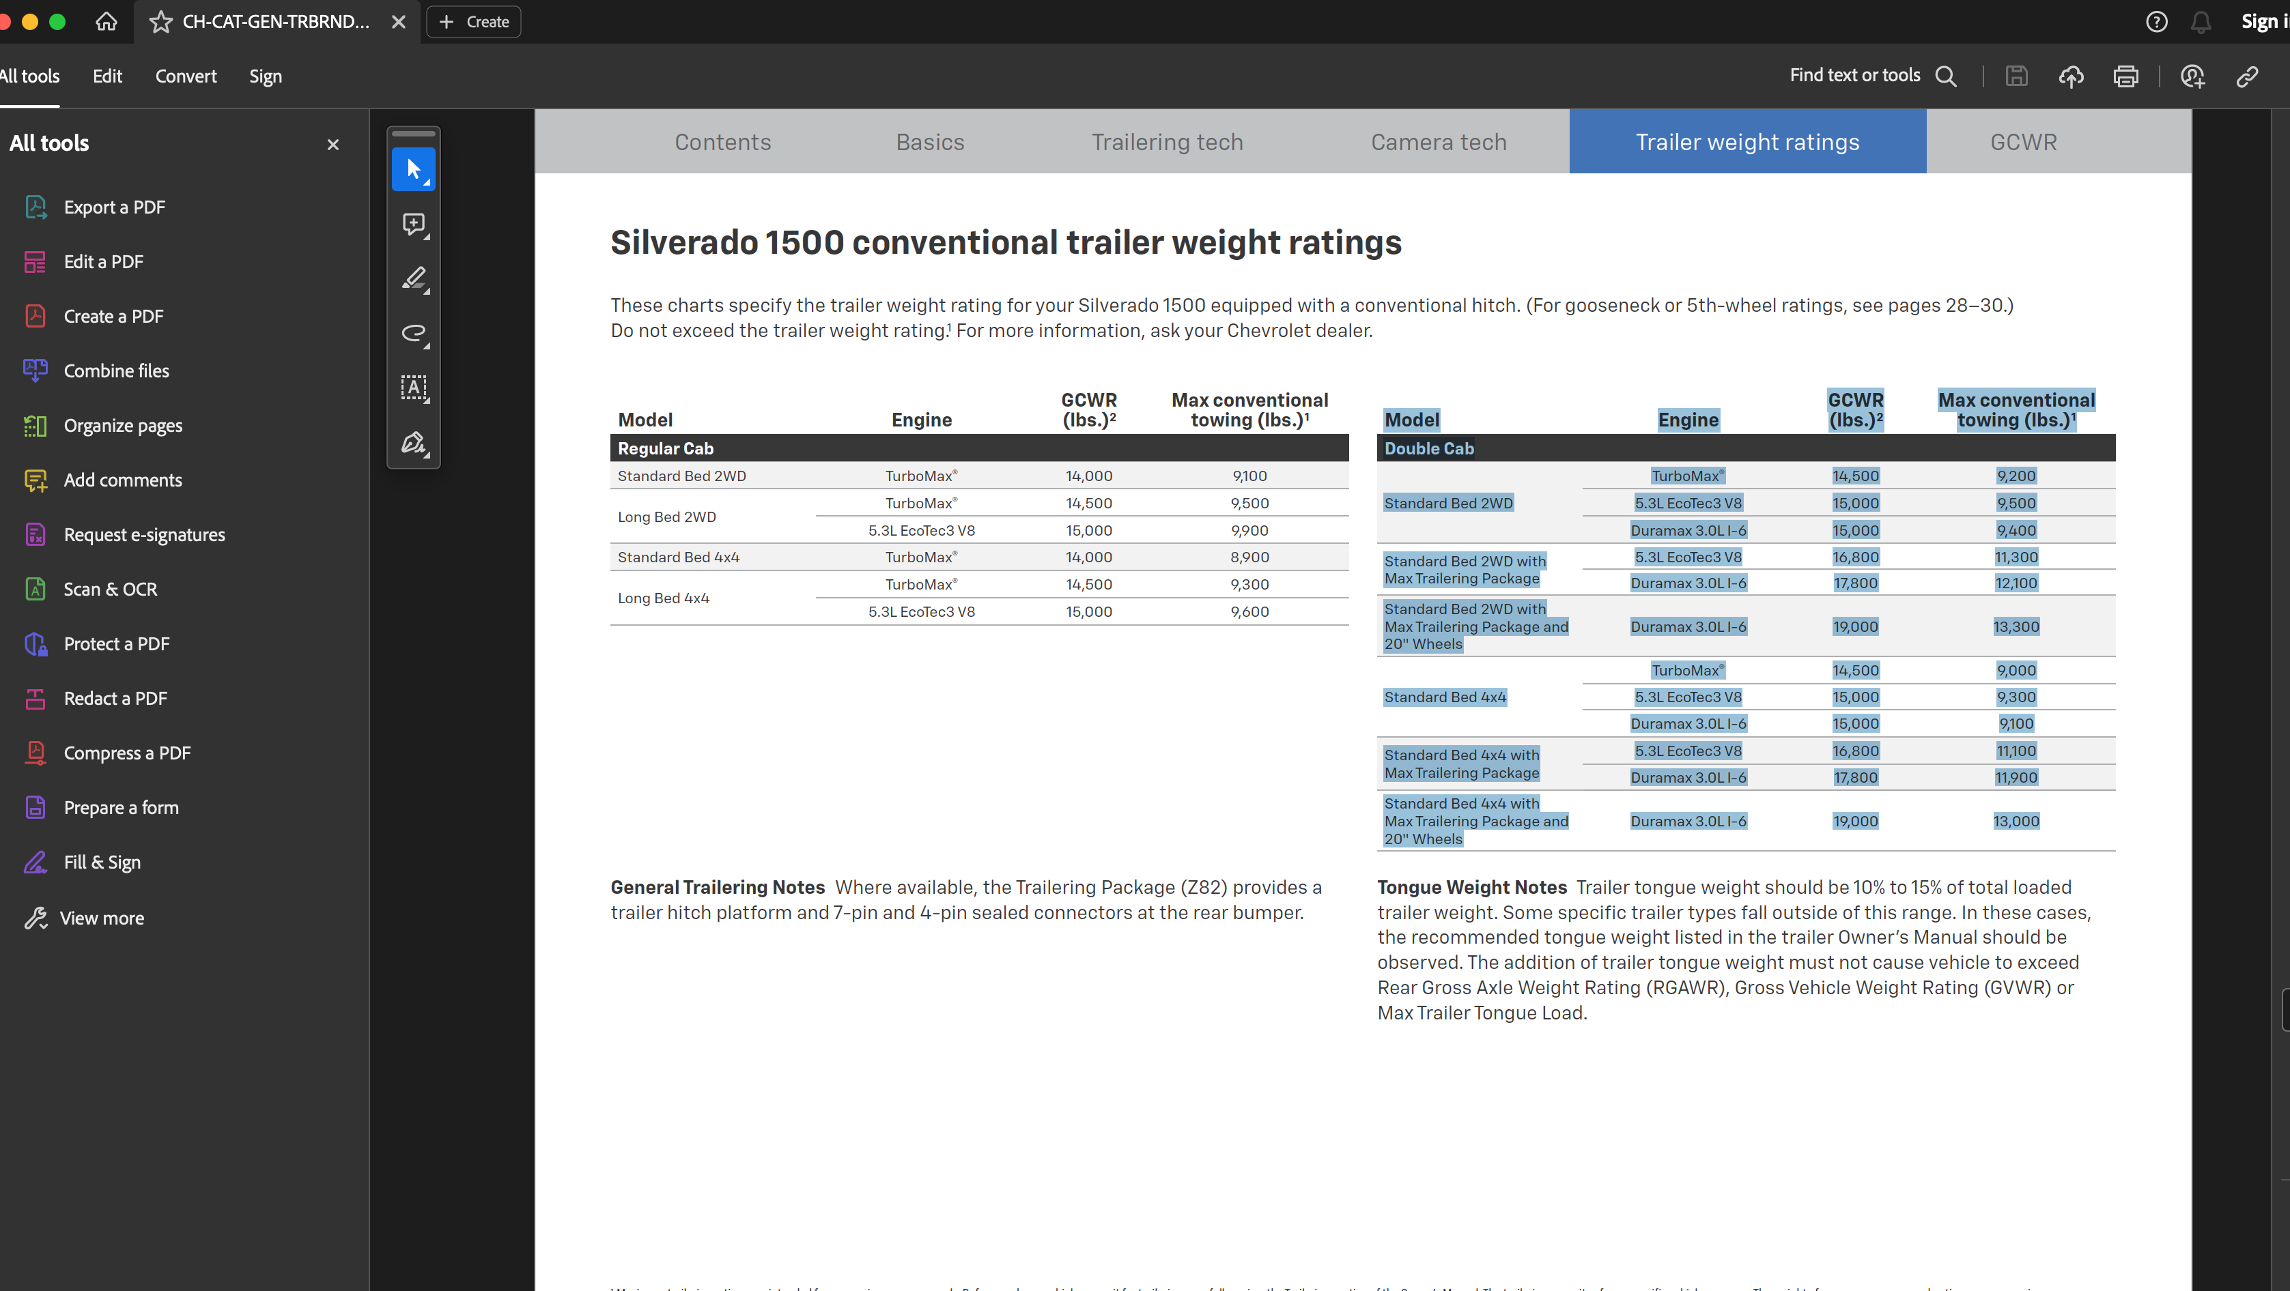Viewport: 2290px width, 1291px height.
Task: Open the fill and sign pen tool
Action: (413, 442)
